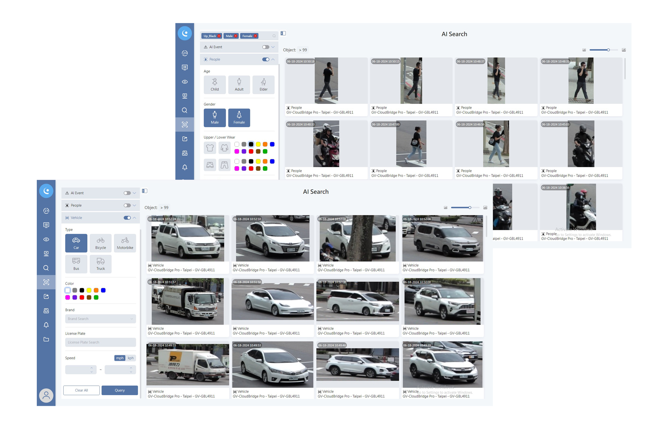Image resolution: width=647 pixels, height=432 pixels.
Task: Collapse the Vehicle section chevron
Action: click(x=135, y=218)
